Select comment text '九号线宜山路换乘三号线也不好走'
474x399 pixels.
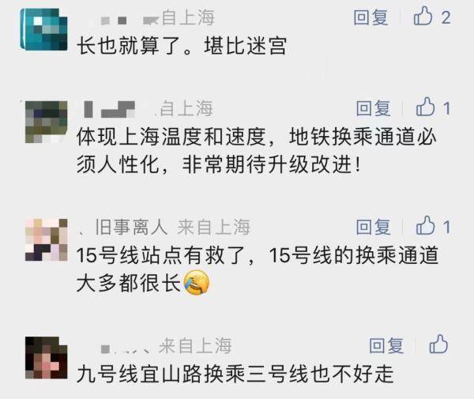[x=235, y=375]
